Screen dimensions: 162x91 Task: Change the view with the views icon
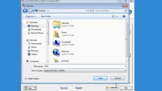[x=113, y=16]
